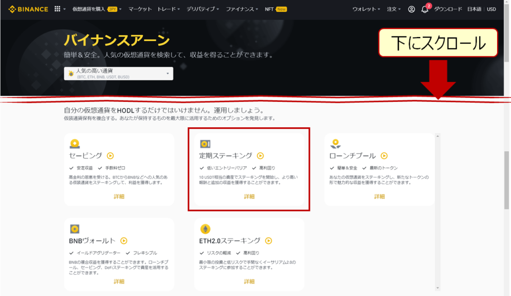Open 詳細 link for ETH2.0ステーキング
511x296 pixels.
click(250, 282)
